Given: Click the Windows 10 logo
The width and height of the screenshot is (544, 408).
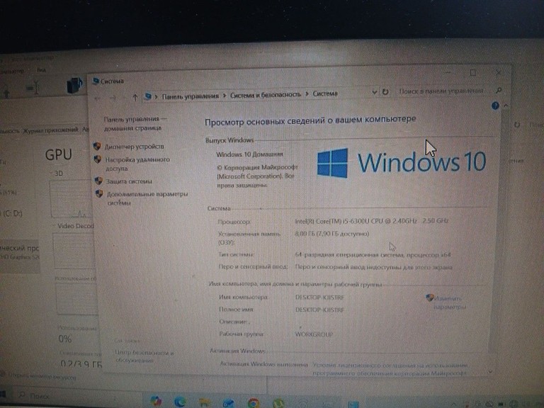Looking at the screenshot, I should [401, 162].
